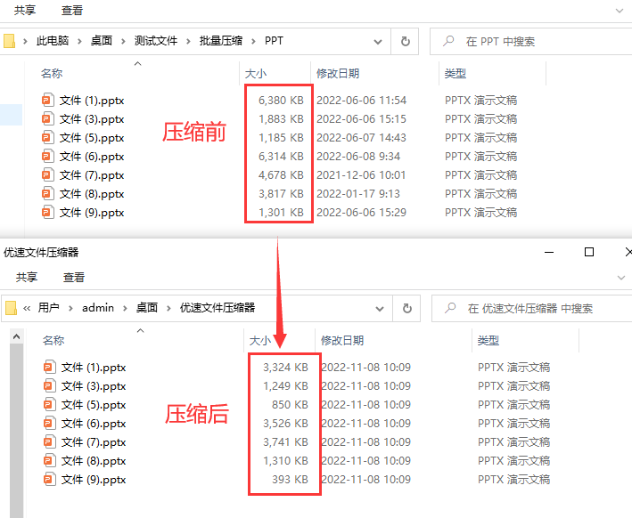Select 文件 (7).pptx icon in the PPT folder
The width and height of the screenshot is (632, 518).
coord(47,174)
